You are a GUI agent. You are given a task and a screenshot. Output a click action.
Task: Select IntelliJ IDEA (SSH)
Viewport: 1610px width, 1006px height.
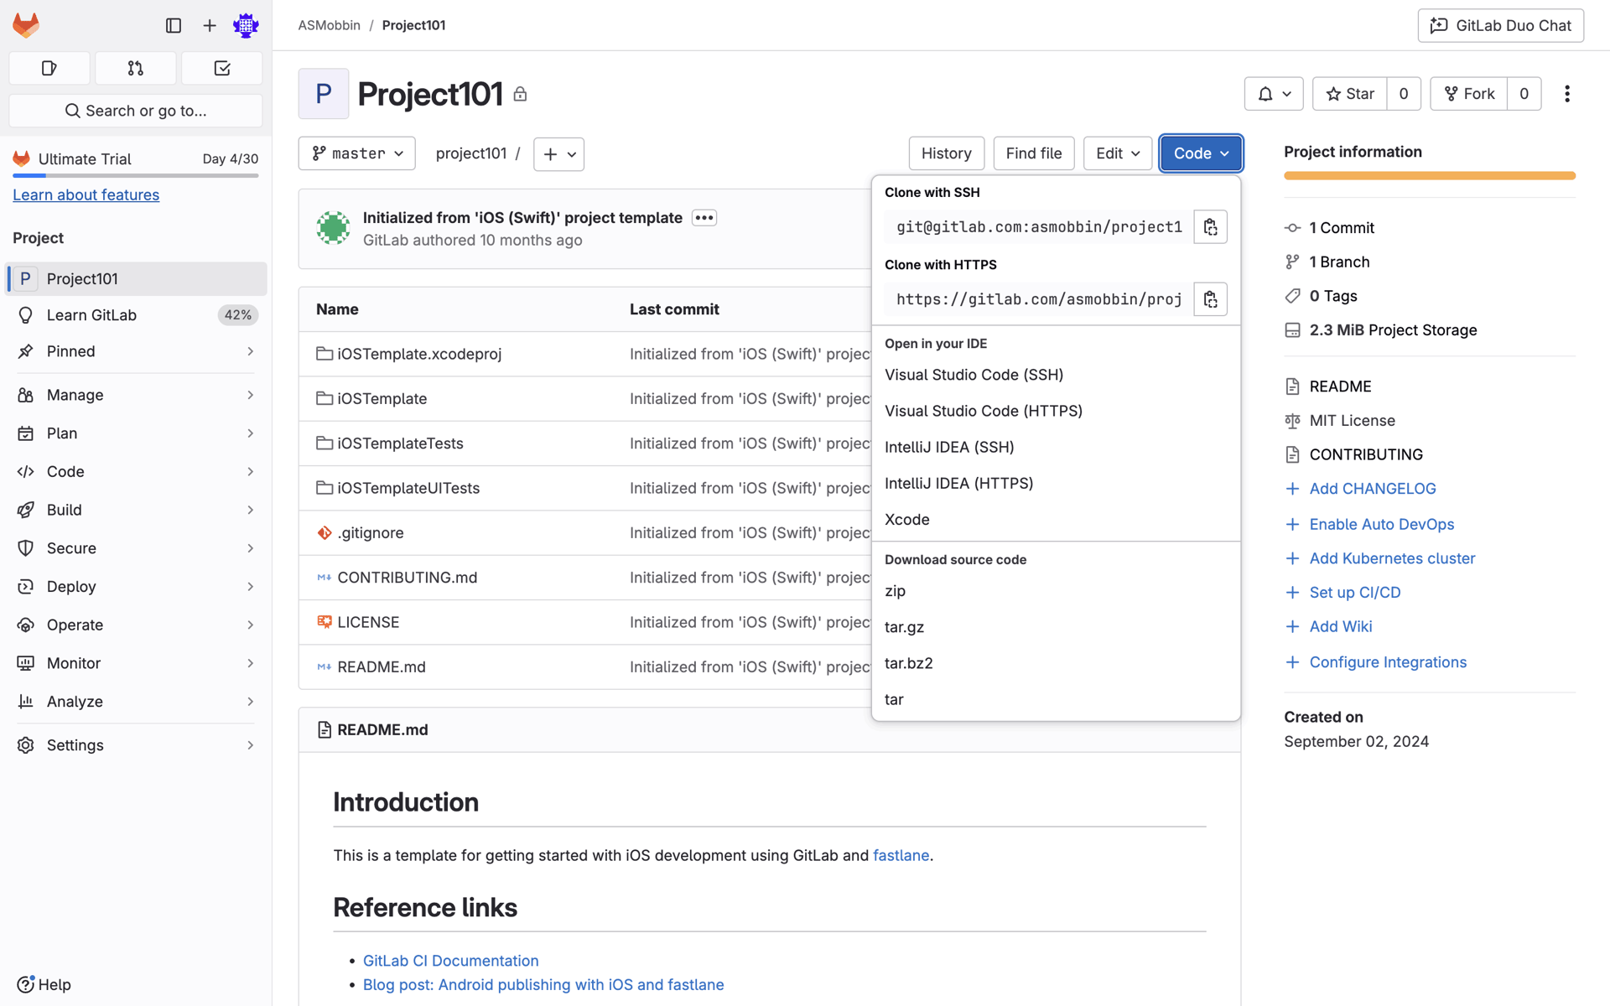click(x=1056, y=447)
